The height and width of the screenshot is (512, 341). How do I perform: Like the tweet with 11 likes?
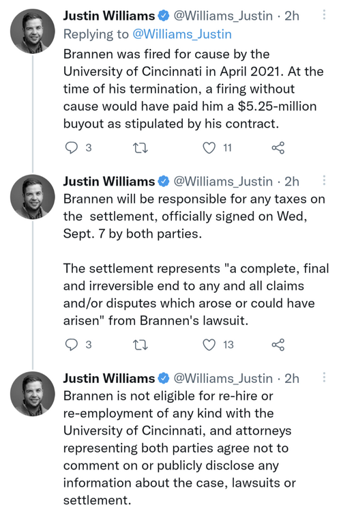[209, 148]
